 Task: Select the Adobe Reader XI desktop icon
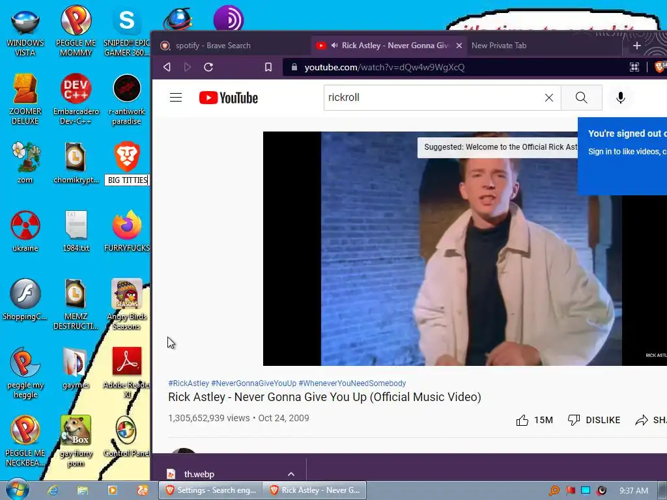(x=127, y=372)
